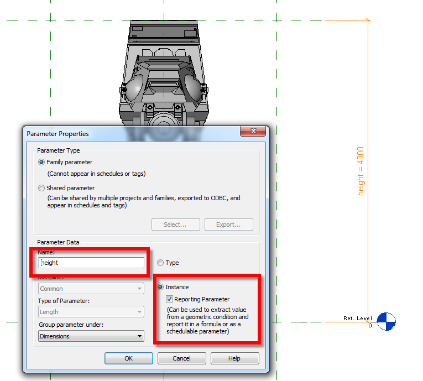The image size is (423, 381).
Task: Open the Type of Parameter dropdown showing Length
Action: coord(91,312)
